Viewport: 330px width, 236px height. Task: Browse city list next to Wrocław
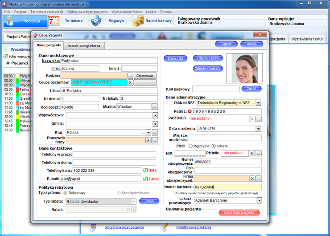pos(155,107)
